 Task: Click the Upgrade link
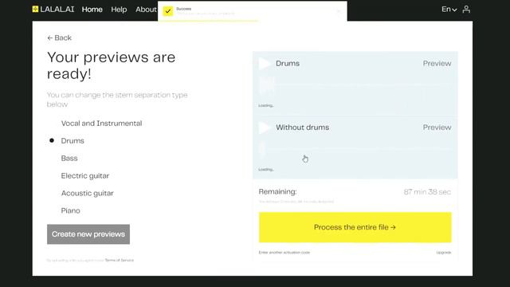click(x=444, y=253)
